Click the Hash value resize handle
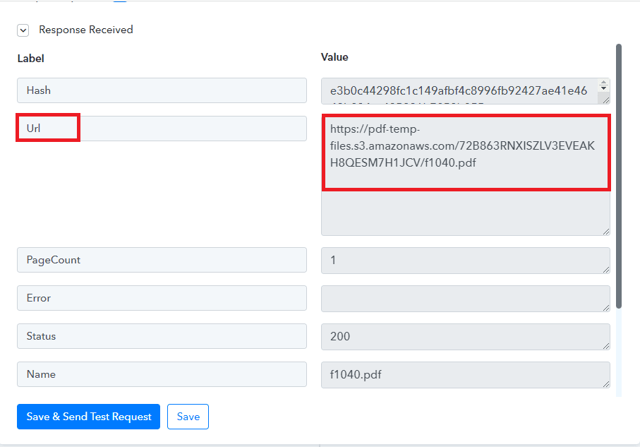640x447 pixels. [x=605, y=99]
